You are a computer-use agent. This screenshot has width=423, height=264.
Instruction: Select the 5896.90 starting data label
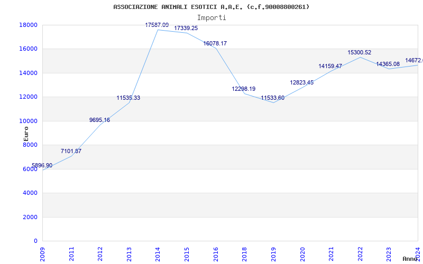click(x=42, y=165)
